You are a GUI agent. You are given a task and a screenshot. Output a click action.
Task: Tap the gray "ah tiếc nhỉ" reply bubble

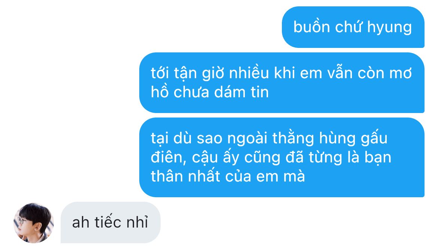pos(110,222)
